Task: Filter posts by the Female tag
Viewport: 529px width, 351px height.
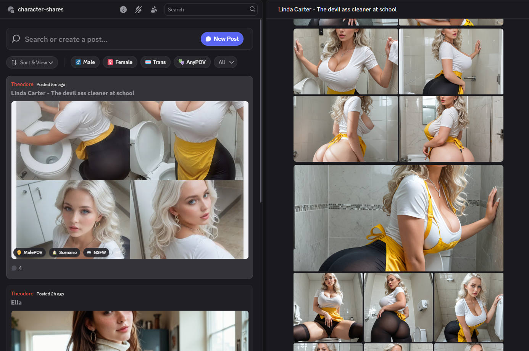Action: [120, 62]
